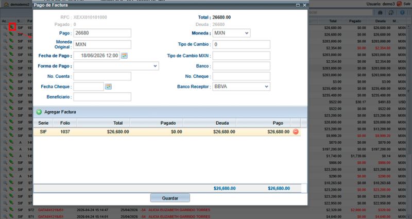Open the Fecha Cheque calendar picker
Screen dimensions: 412x219
tap(108, 87)
